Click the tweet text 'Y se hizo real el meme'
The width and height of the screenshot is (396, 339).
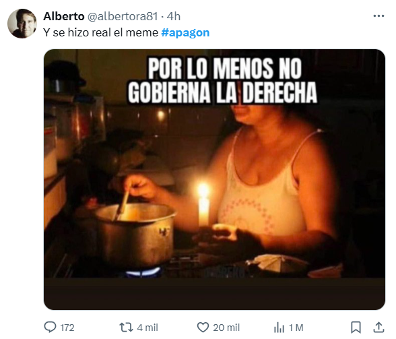101,32
